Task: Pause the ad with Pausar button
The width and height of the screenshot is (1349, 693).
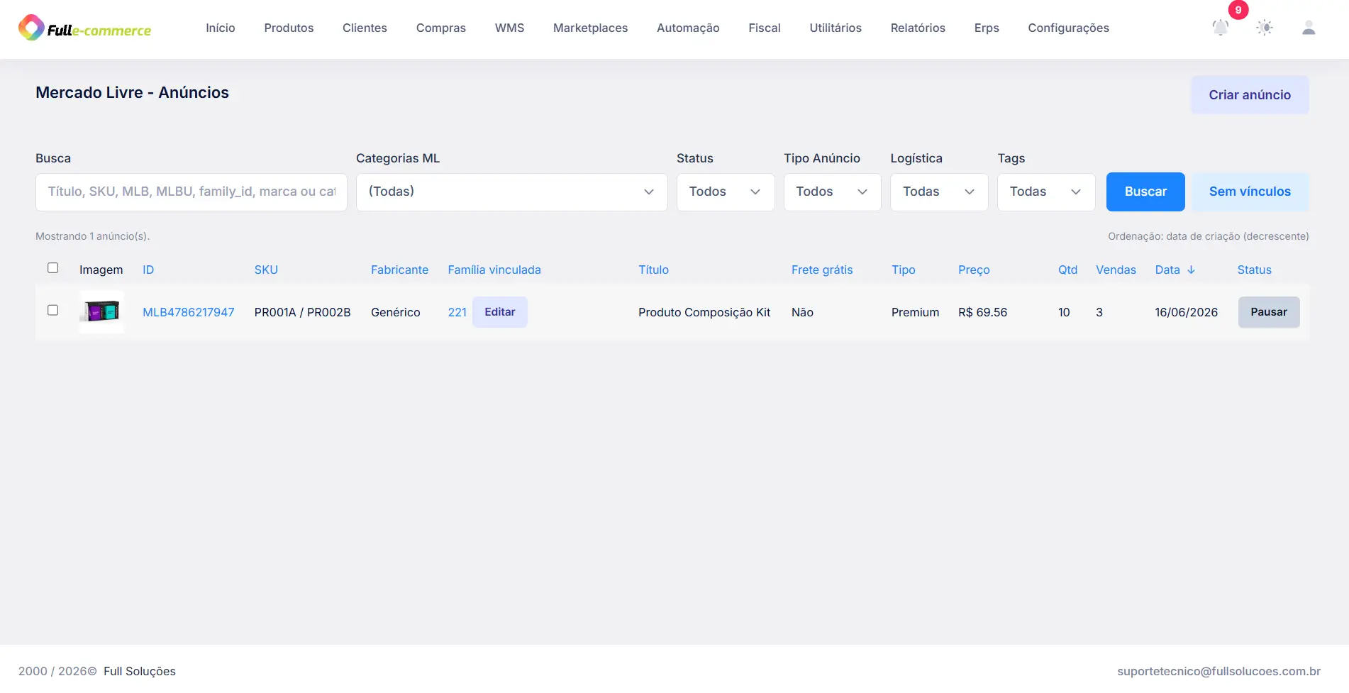Action: click(1269, 312)
